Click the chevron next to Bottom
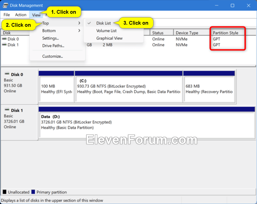This screenshot has width=257, height=204. click(x=79, y=31)
